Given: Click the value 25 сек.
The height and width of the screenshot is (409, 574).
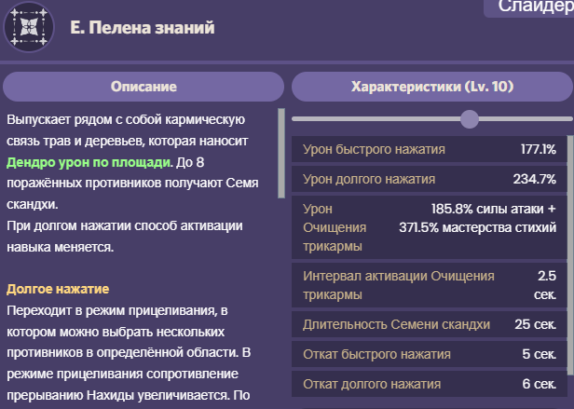Looking at the screenshot, I should [x=536, y=325].
